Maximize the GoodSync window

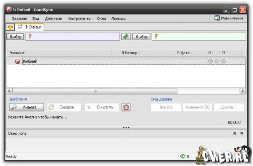234,10
